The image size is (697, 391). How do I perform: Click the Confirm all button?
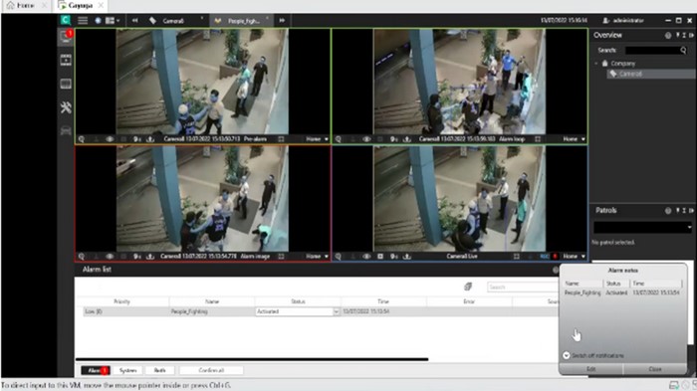[211, 370]
